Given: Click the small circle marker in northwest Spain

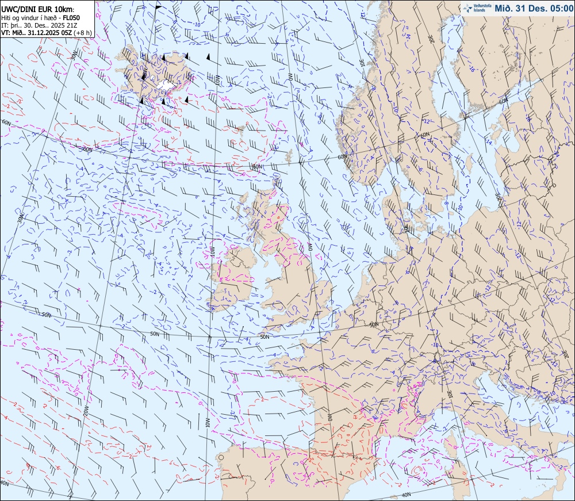Looking at the screenshot, I should (x=221, y=457).
